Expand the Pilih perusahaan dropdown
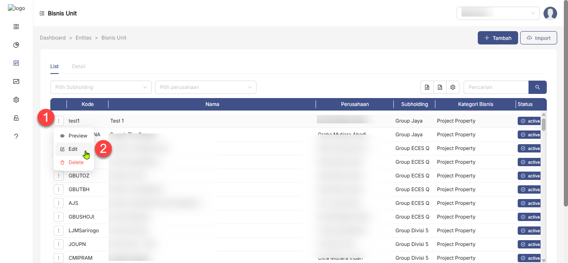The height and width of the screenshot is (263, 568). [x=205, y=87]
